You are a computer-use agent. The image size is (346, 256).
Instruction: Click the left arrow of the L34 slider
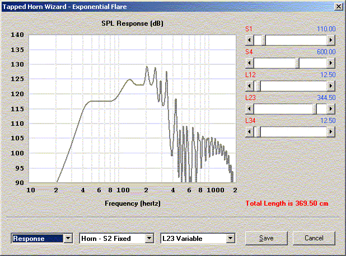250,132
